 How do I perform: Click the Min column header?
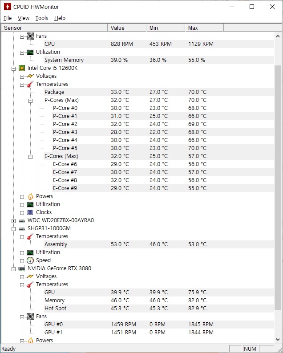[x=166, y=28]
